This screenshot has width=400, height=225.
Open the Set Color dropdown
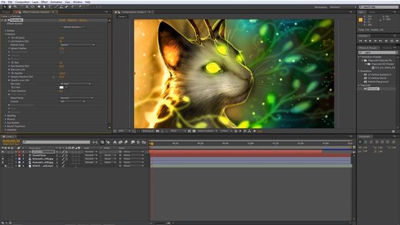(75, 84)
